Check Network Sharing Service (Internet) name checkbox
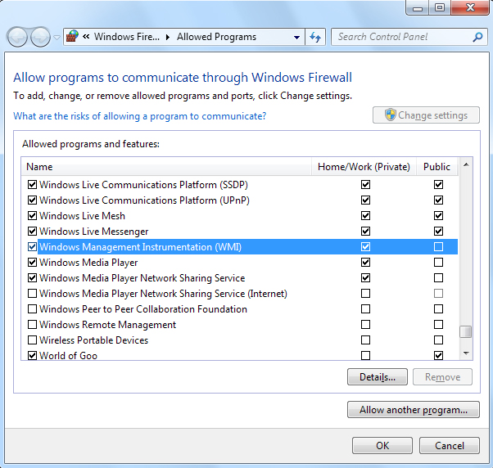 click(33, 294)
